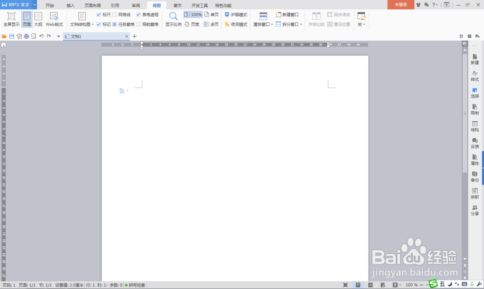Click the ruler tab-stop selector corner box
The image size is (484, 289).
[x=4, y=45]
